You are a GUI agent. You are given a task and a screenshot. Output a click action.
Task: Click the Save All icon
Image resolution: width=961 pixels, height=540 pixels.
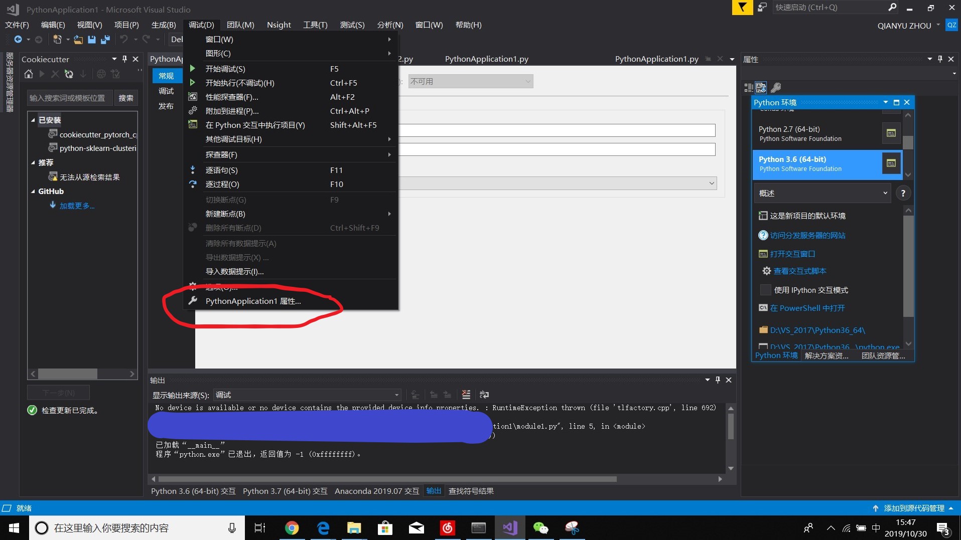105,39
